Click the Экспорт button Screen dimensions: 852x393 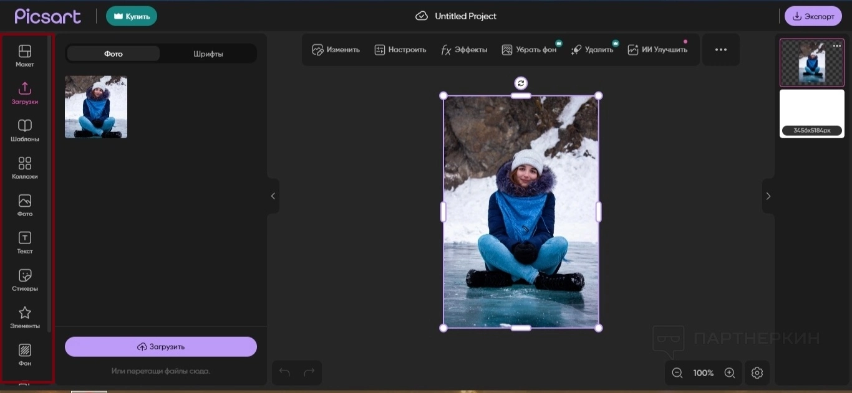coord(813,16)
